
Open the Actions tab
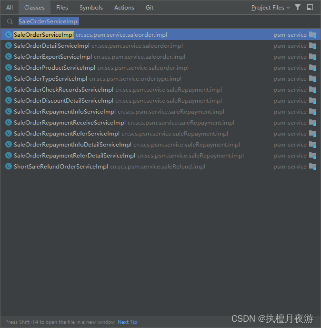click(124, 8)
